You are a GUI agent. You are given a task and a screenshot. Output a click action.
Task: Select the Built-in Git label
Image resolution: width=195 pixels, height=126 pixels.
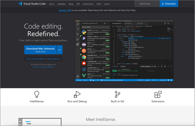pyautogui.click(x=117, y=101)
